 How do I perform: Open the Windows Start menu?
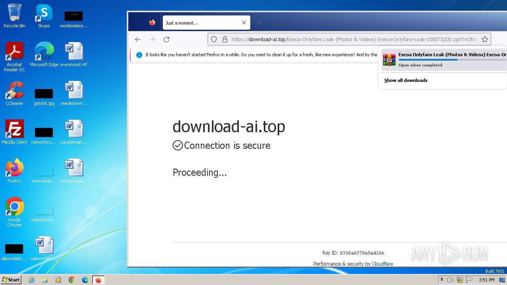[x=11, y=279]
